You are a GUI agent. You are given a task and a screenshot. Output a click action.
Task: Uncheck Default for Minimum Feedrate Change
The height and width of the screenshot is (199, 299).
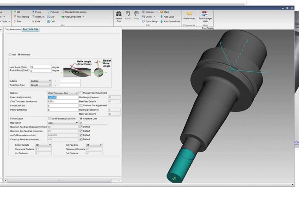tap(81, 127)
